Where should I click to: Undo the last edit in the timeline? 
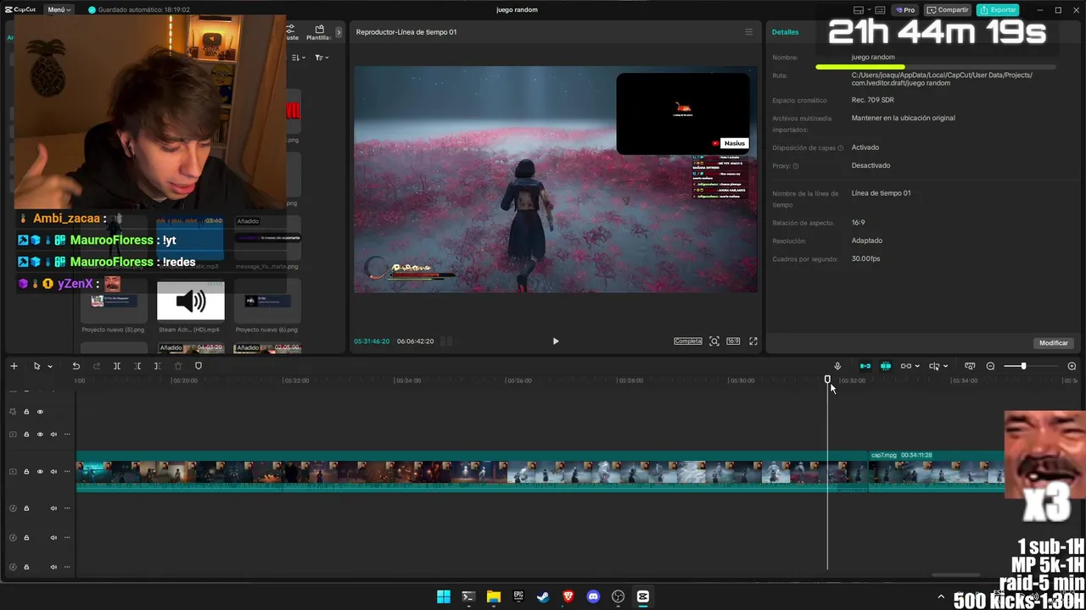pos(76,366)
